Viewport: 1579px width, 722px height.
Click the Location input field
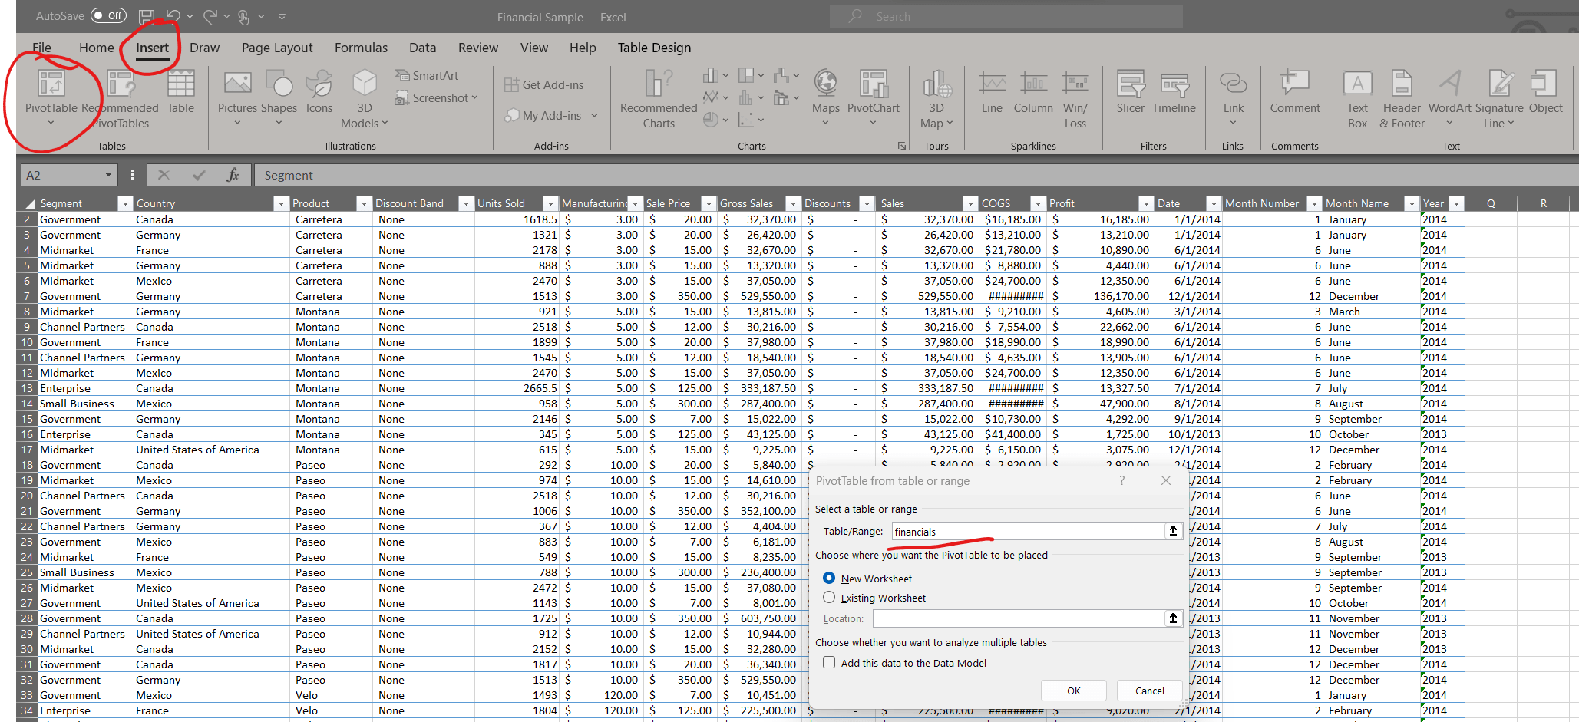pos(1019,618)
